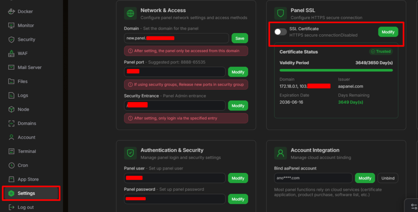This screenshot has width=418, height=212.
Task: Open the Docker section icon
Action: click(11, 11)
